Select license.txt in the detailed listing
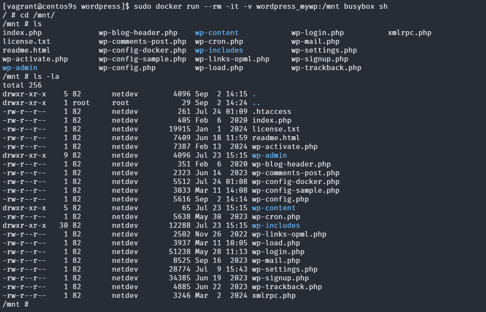Image resolution: width=486 pixels, height=312 pixels. tap(276, 129)
